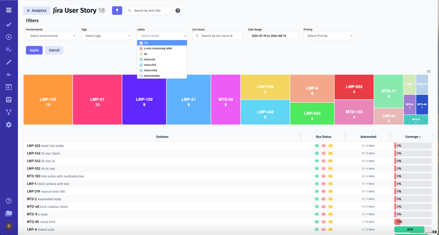This screenshot has height=235, width=439.
Task: Open the bar chart reports icon
Action: (x=8, y=99)
